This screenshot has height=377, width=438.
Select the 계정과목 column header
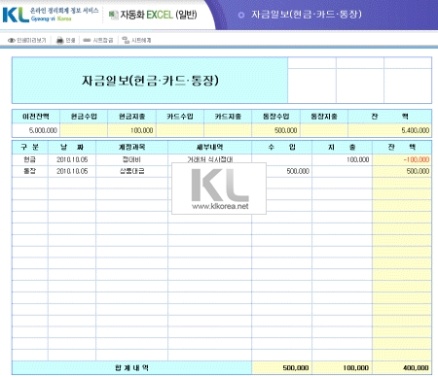point(132,147)
